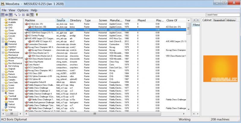Viewport: 241px width, 123px height.
Task: Select the CHD hard drive filter
Action: point(10,27)
